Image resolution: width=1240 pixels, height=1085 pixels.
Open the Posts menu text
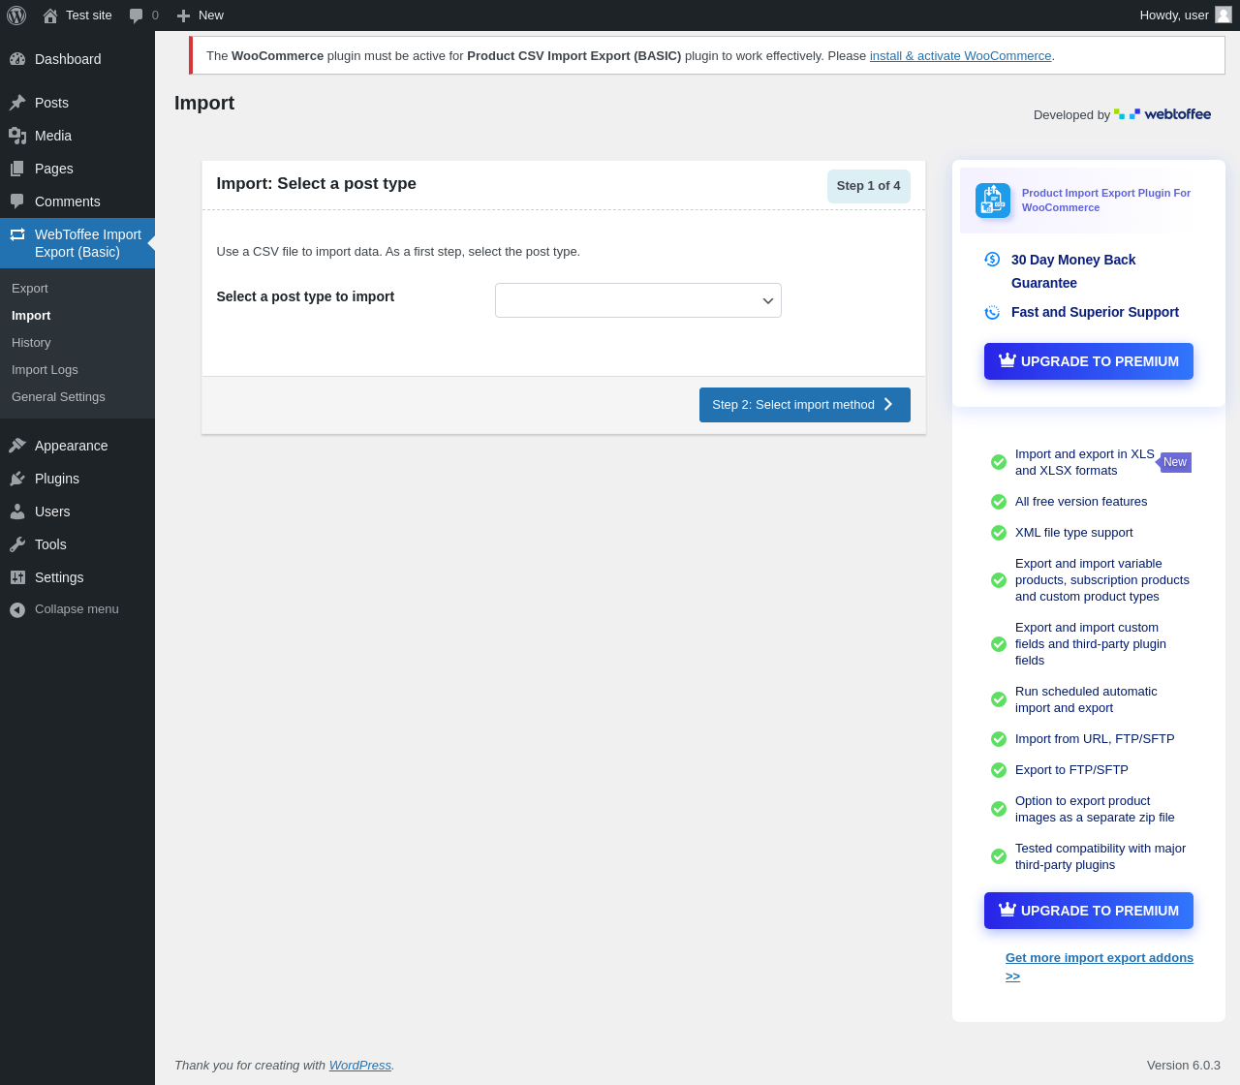[x=51, y=103]
